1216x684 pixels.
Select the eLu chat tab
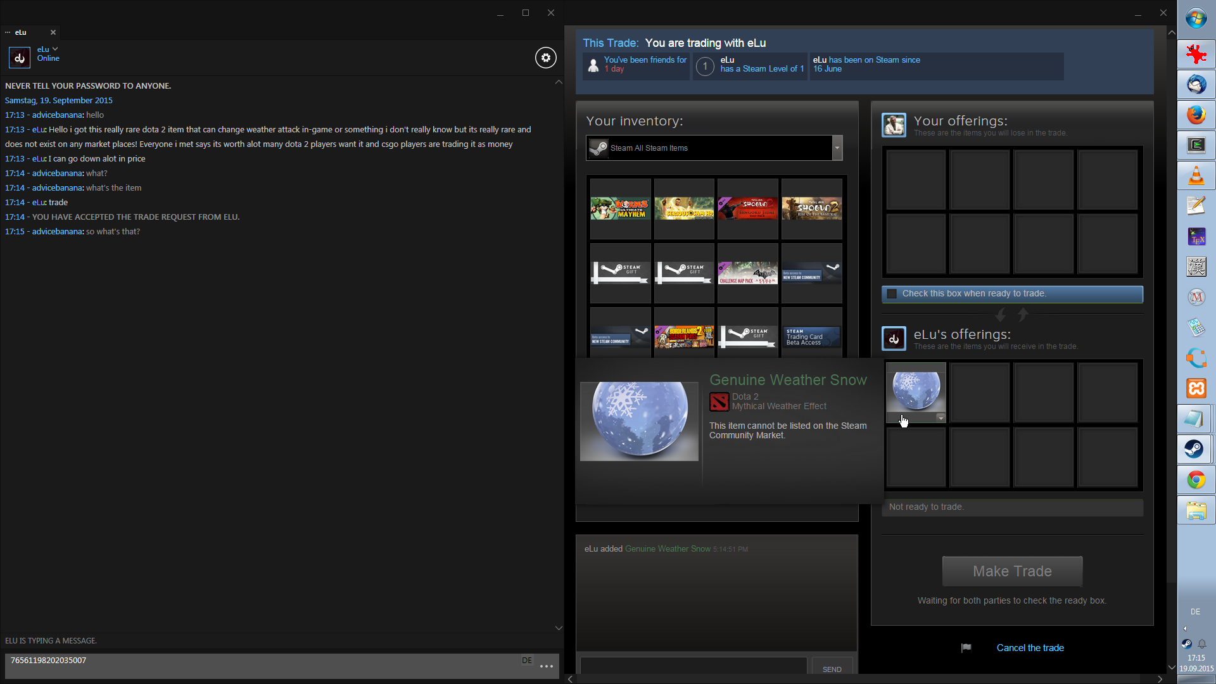click(22, 32)
